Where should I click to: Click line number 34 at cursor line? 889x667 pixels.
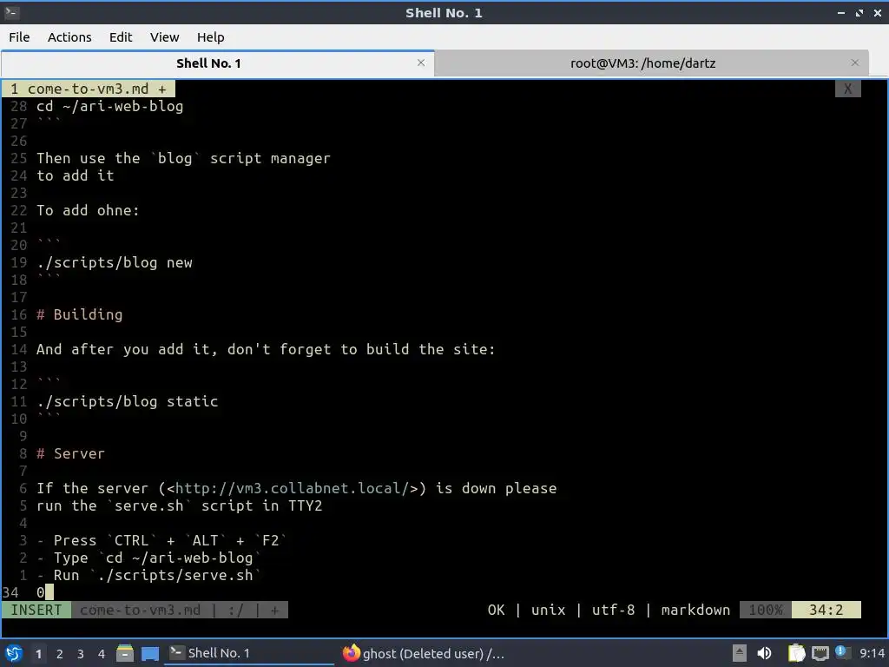tap(10, 592)
